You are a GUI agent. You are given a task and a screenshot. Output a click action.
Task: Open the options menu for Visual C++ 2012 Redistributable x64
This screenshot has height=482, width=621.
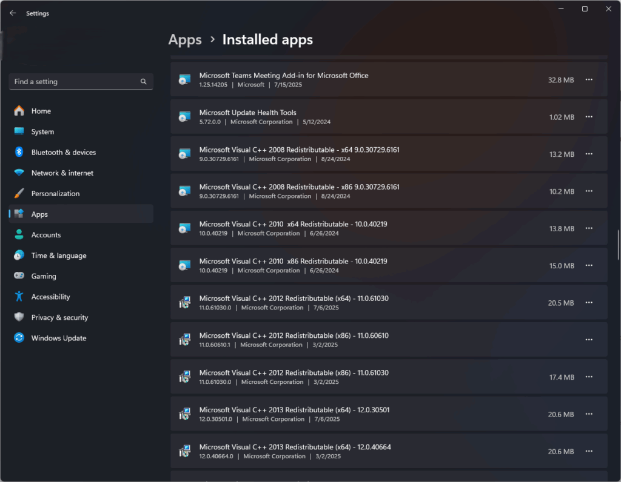(588, 303)
